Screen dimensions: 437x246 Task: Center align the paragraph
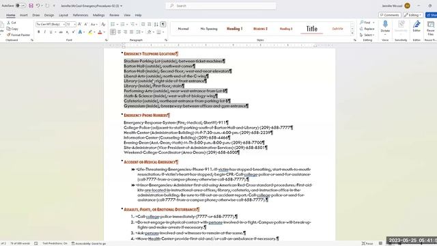119,32
